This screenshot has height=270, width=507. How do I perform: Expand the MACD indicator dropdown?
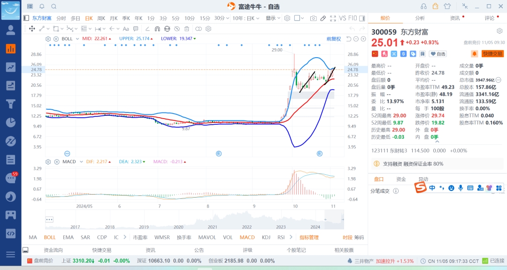(81, 162)
